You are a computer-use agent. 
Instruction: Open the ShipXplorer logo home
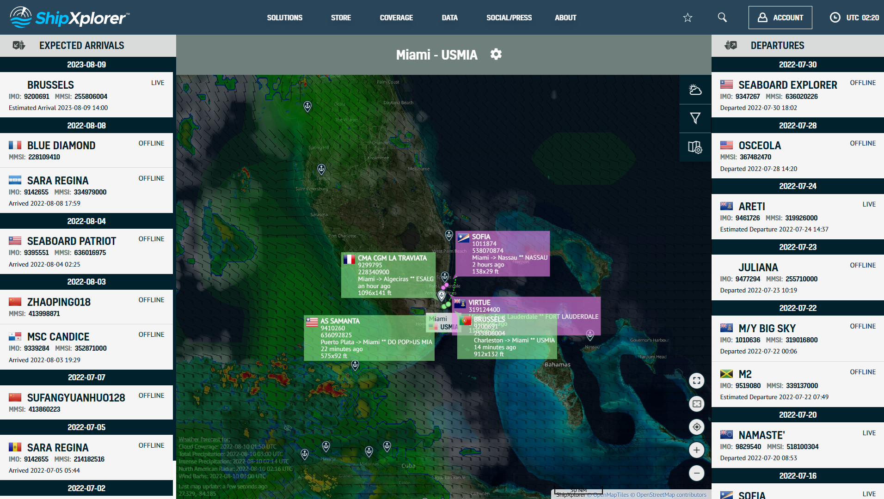[x=69, y=18]
